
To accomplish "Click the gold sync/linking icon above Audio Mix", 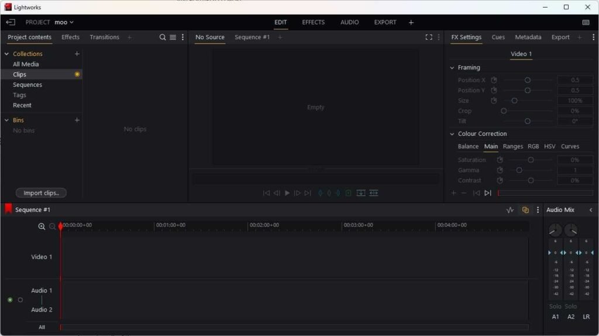I will [x=525, y=209].
